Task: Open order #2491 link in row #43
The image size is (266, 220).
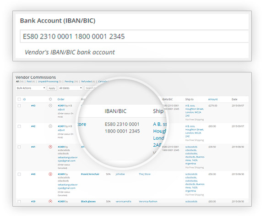Action: point(61,106)
